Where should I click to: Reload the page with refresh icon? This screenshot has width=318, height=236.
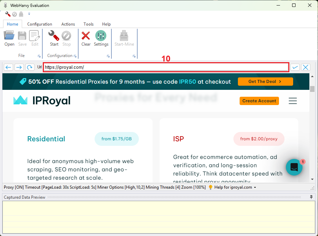click(30, 67)
